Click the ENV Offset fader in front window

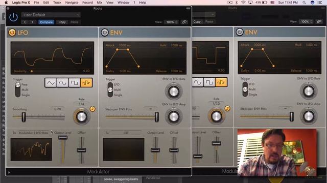click(x=174, y=150)
